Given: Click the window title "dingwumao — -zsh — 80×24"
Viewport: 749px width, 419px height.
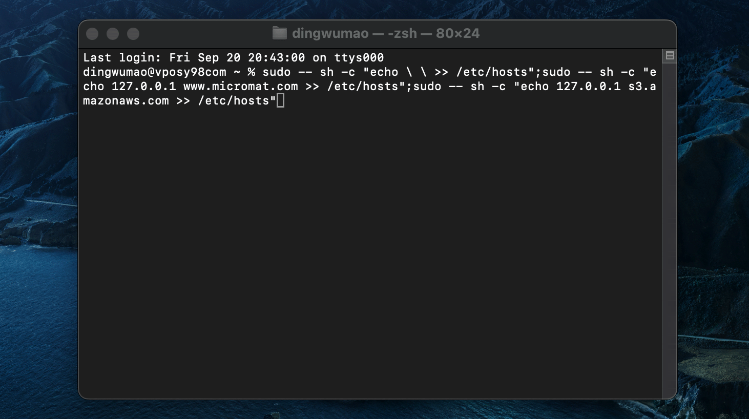Looking at the screenshot, I should (x=386, y=33).
